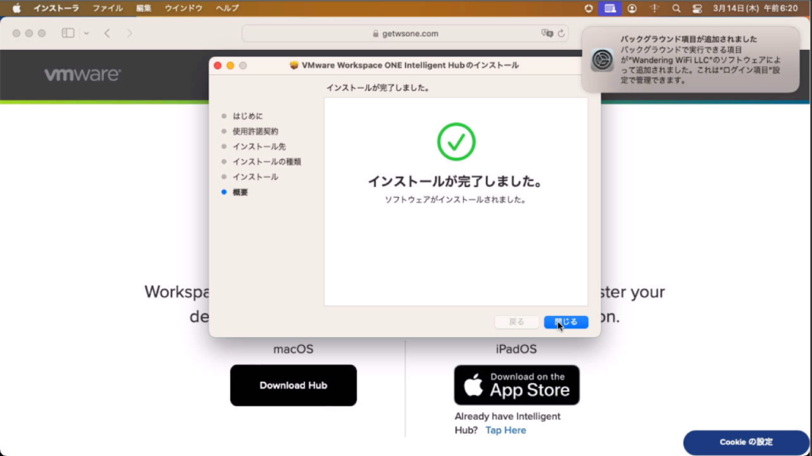The image size is (812, 456).
Task: Open the ファイル menu
Action: (x=108, y=8)
